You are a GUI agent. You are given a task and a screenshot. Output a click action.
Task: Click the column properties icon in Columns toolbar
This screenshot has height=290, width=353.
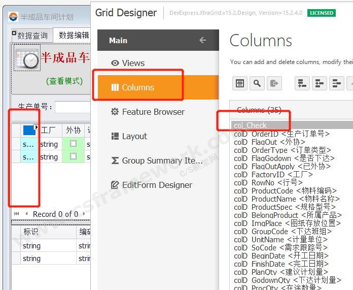tap(240, 83)
